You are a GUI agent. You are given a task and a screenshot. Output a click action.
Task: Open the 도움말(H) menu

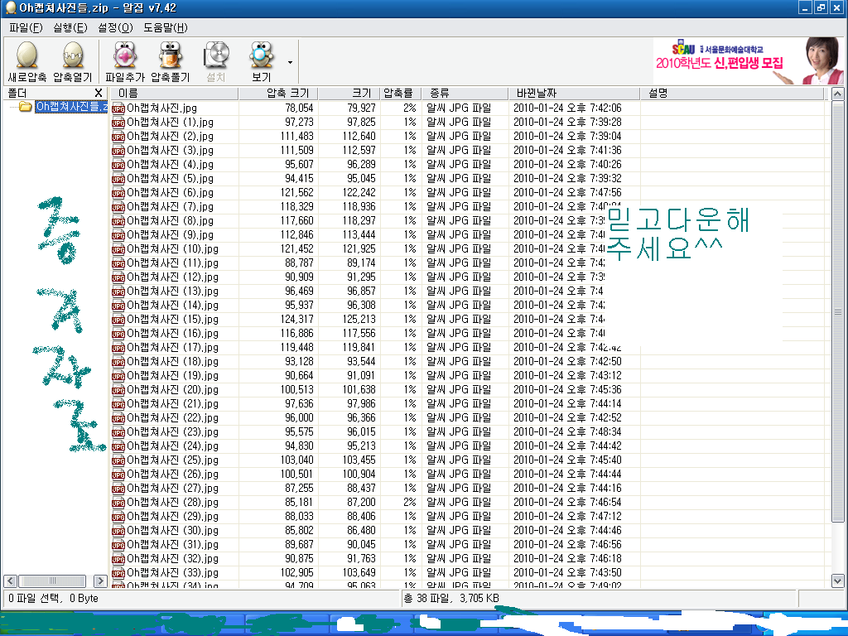point(166,27)
